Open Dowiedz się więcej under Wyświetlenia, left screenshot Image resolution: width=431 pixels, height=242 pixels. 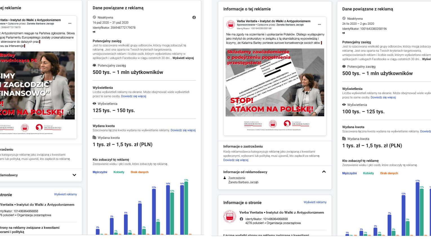pos(134,96)
